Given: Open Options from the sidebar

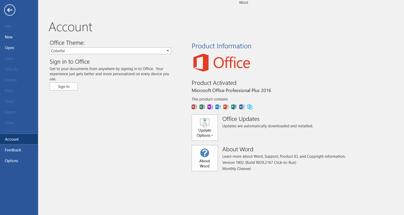Looking at the screenshot, I should 19,160.
